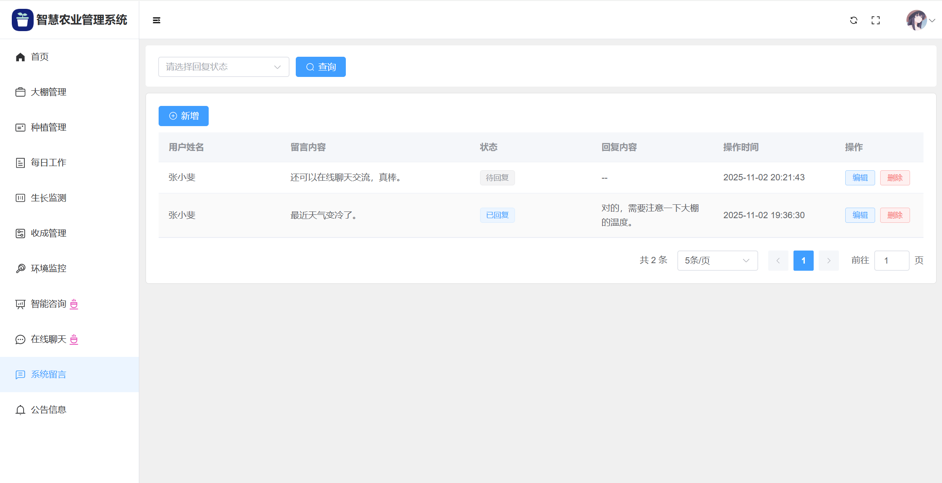The height and width of the screenshot is (483, 942).
Task: Click the next page arrow
Action: pos(828,261)
